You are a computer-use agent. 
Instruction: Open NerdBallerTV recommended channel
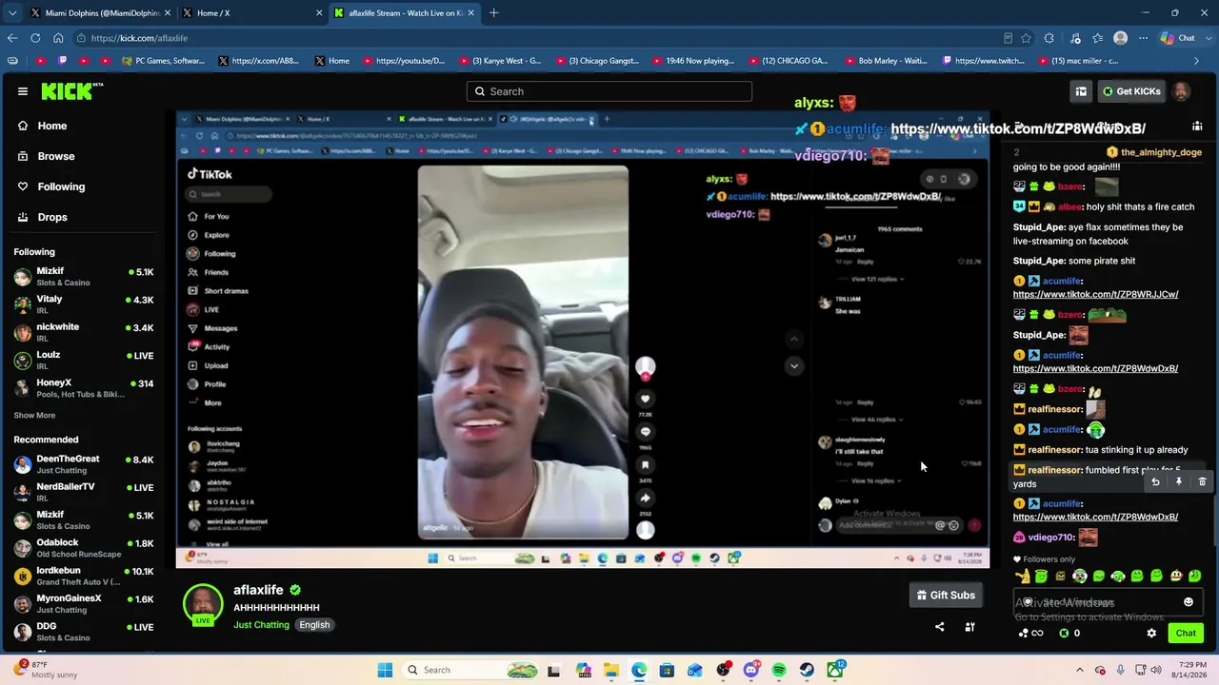tap(84, 492)
